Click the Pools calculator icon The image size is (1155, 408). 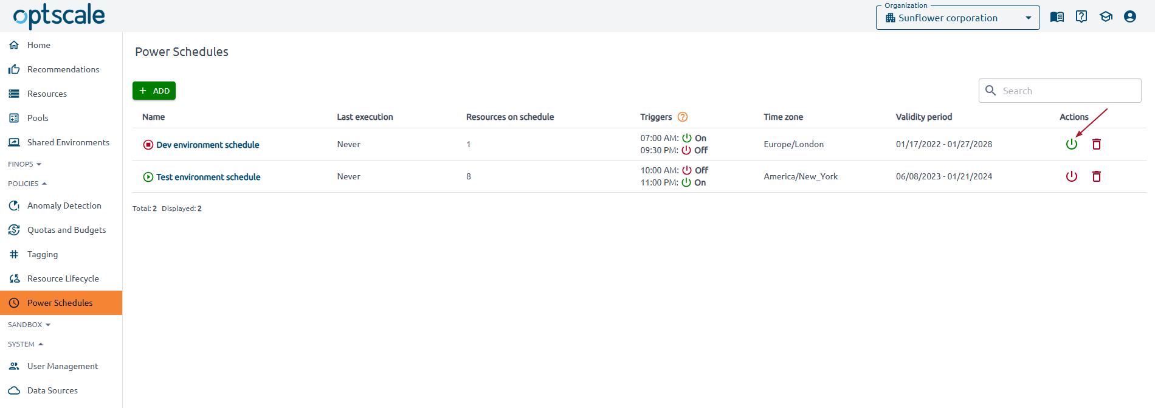click(x=14, y=118)
